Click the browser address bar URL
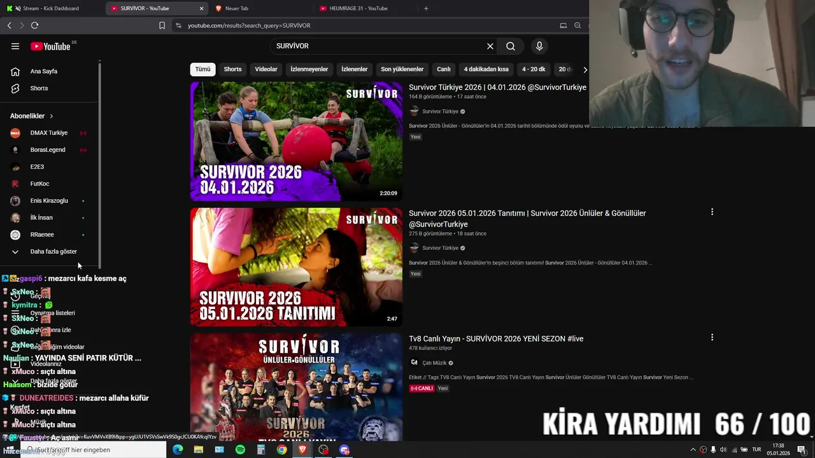The height and width of the screenshot is (458, 815). tap(249, 25)
